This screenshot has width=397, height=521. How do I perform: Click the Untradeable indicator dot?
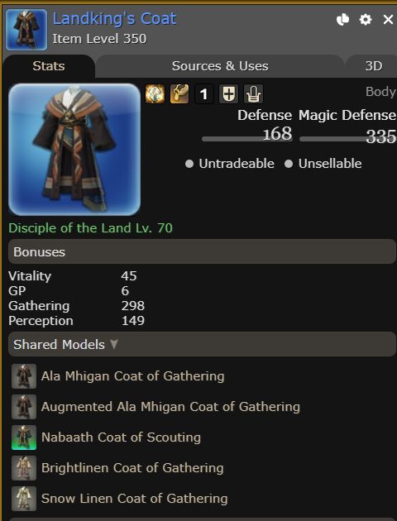[x=189, y=164]
